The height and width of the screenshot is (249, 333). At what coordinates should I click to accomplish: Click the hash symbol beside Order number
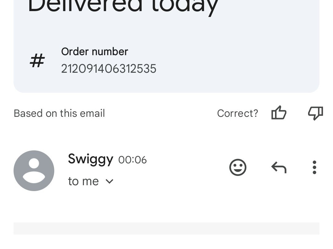(37, 60)
